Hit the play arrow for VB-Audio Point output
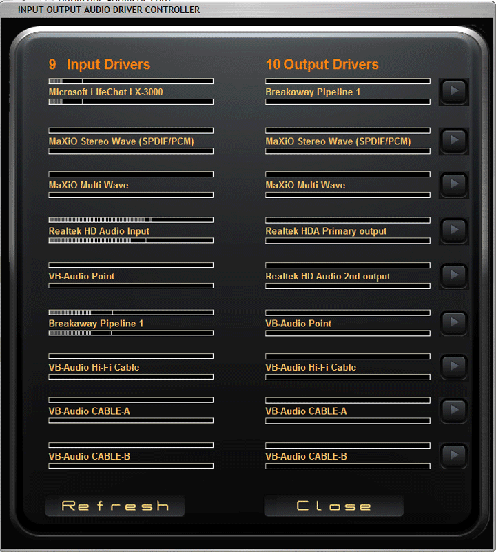This screenshot has width=496, height=552. 453,322
